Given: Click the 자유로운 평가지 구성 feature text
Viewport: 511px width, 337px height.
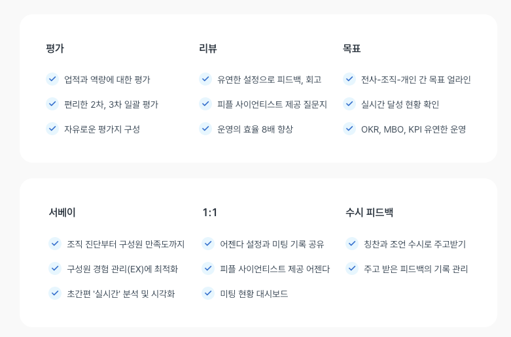Looking at the screenshot, I should [x=102, y=129].
